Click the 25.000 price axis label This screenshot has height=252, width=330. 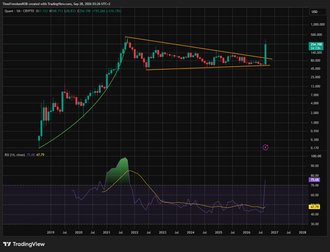[x=315, y=77]
